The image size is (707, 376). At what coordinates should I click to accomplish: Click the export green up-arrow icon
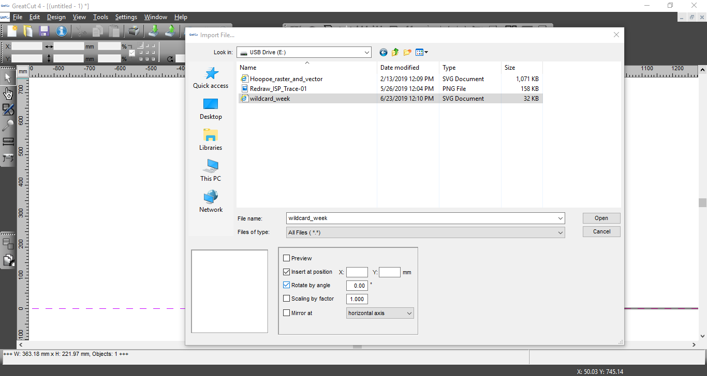(170, 31)
